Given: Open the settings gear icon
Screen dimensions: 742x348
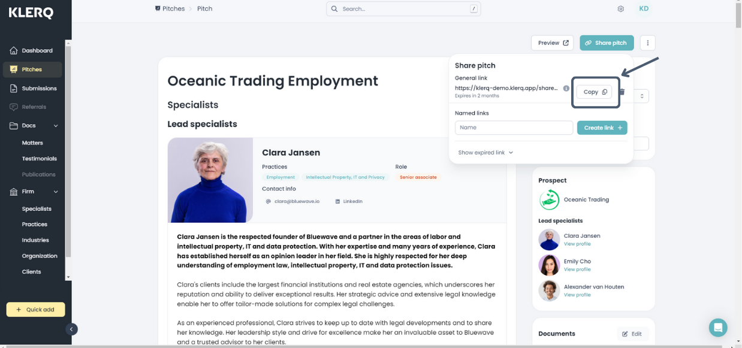Looking at the screenshot, I should tap(621, 9).
